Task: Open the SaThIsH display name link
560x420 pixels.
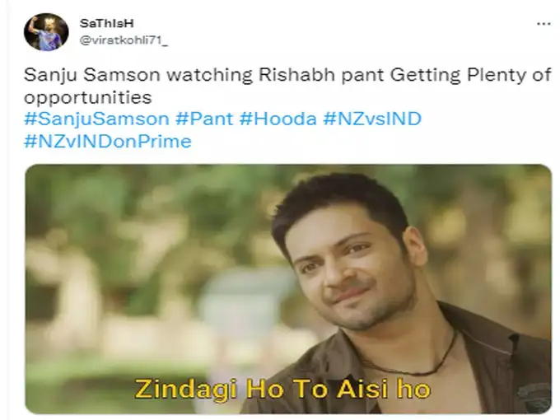Action: click(107, 23)
